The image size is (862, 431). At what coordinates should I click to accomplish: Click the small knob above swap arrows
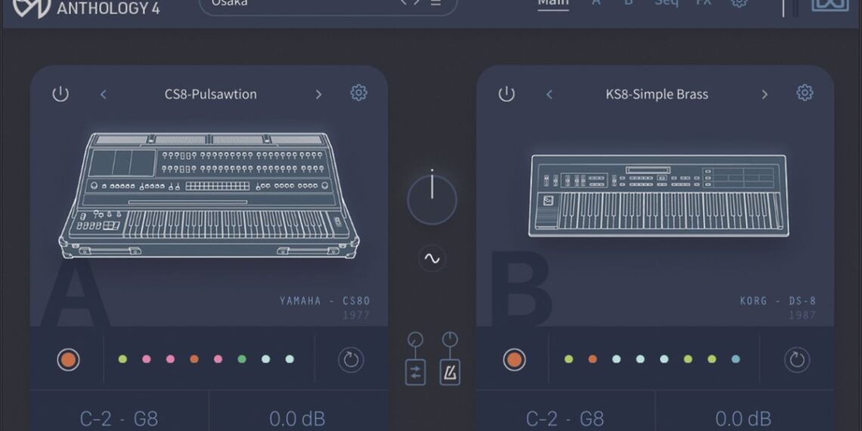(416, 340)
